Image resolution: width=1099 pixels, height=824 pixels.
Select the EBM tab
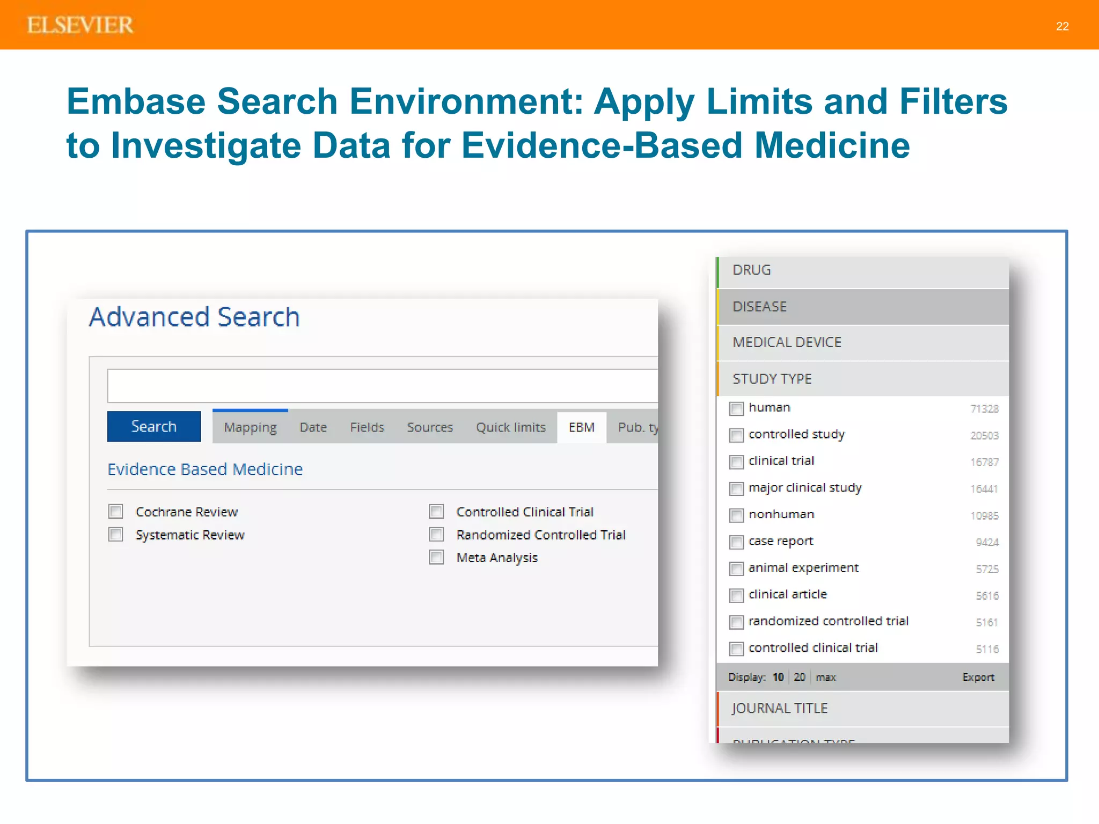click(x=582, y=427)
